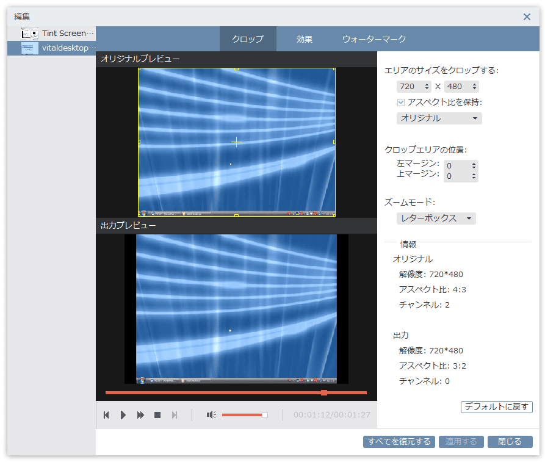Click the 適用する button

click(x=461, y=442)
